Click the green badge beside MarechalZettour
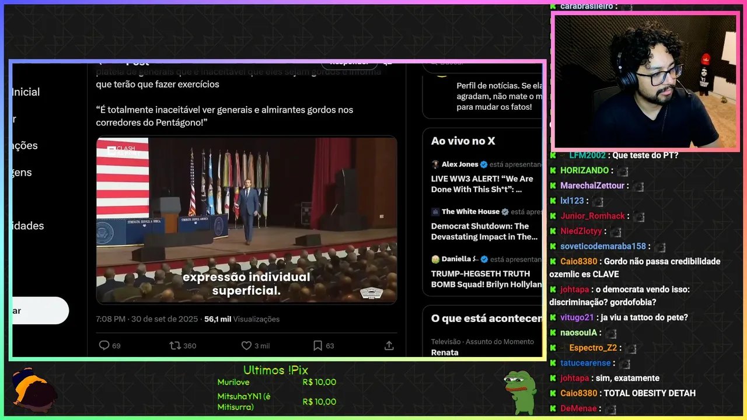The image size is (747, 420). tap(553, 185)
